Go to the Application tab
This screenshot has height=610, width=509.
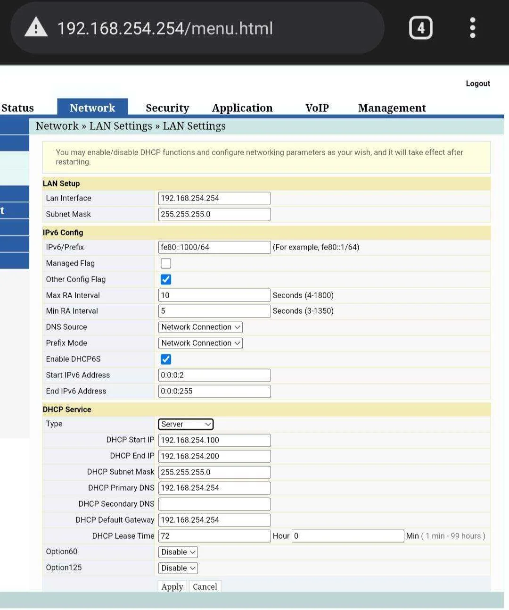tap(242, 108)
